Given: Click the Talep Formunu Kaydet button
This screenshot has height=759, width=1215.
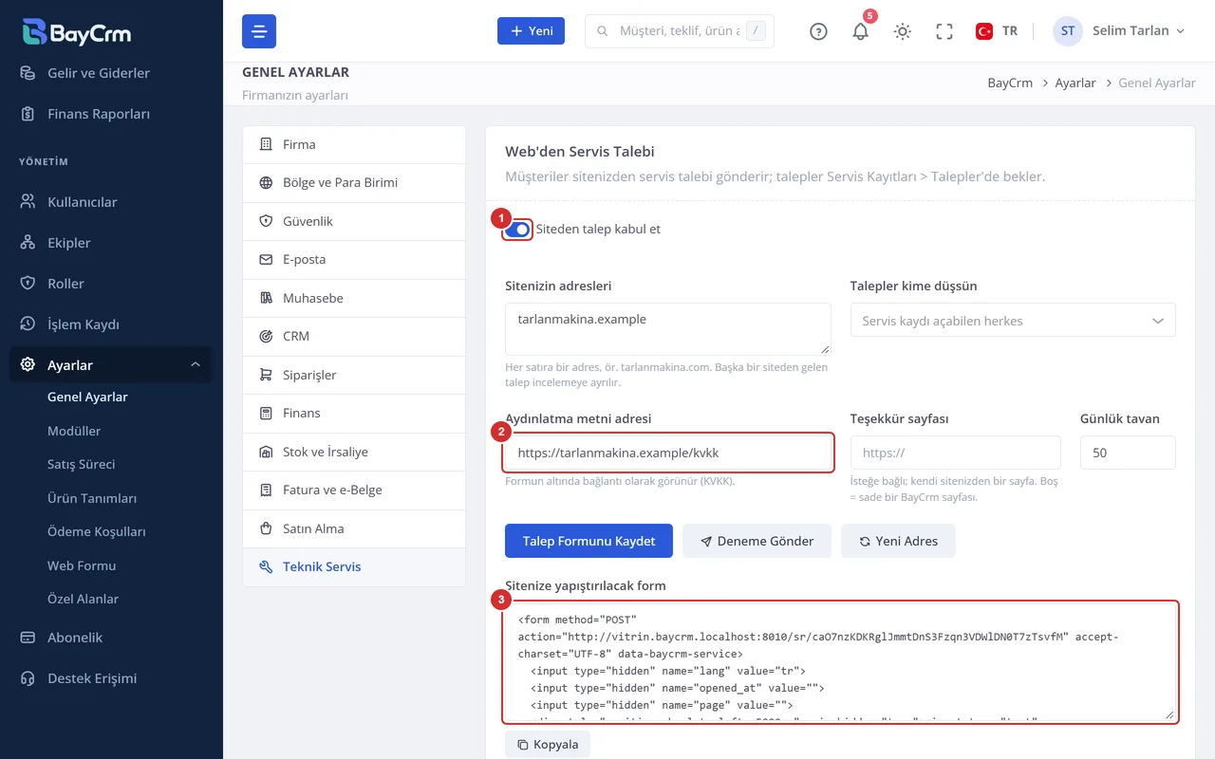Looking at the screenshot, I should point(589,541).
